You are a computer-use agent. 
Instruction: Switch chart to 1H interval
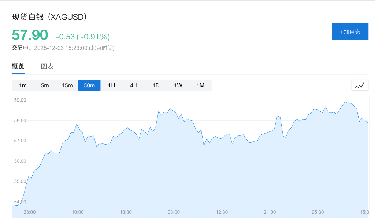(x=112, y=85)
